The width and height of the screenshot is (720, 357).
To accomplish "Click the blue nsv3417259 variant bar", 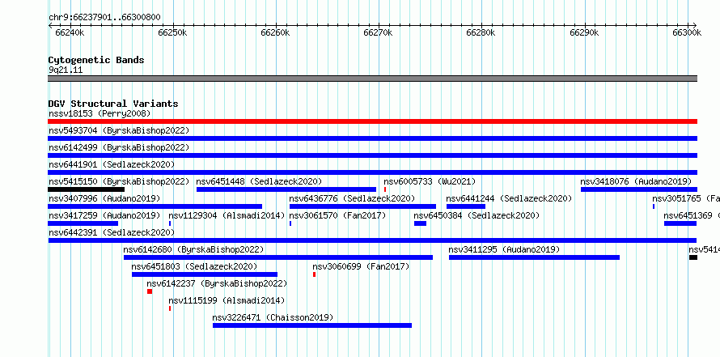I will point(83,223).
